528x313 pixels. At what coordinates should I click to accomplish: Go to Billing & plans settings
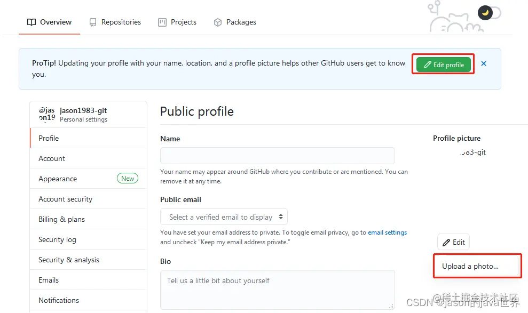61,219
